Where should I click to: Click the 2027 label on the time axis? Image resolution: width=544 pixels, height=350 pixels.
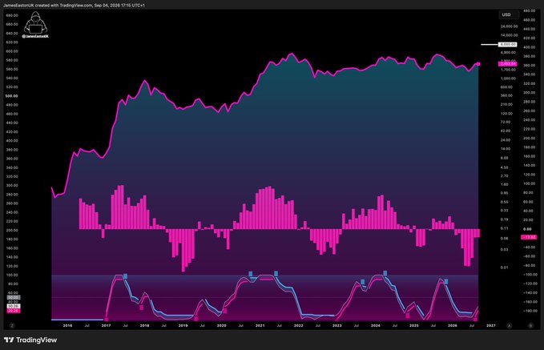click(x=491, y=326)
